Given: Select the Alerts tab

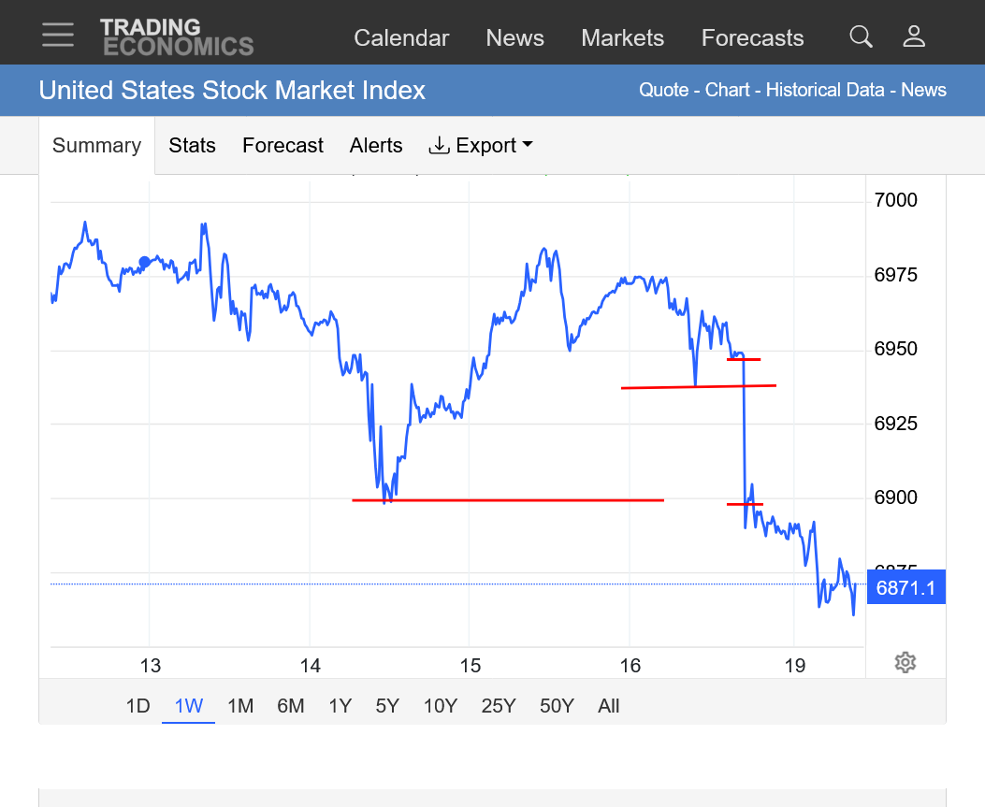Looking at the screenshot, I should [x=376, y=146].
